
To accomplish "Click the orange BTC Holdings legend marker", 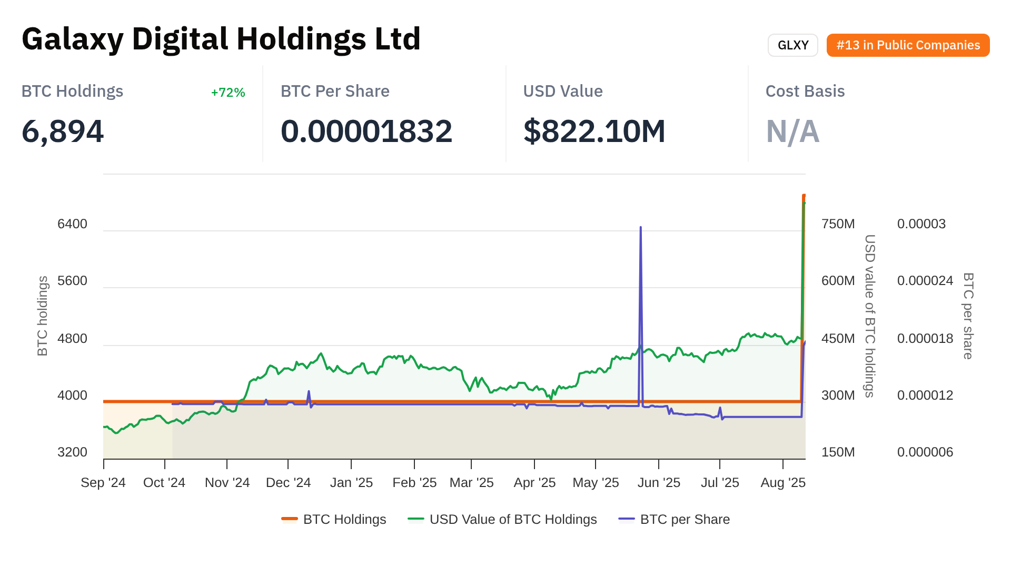I will (x=290, y=520).
